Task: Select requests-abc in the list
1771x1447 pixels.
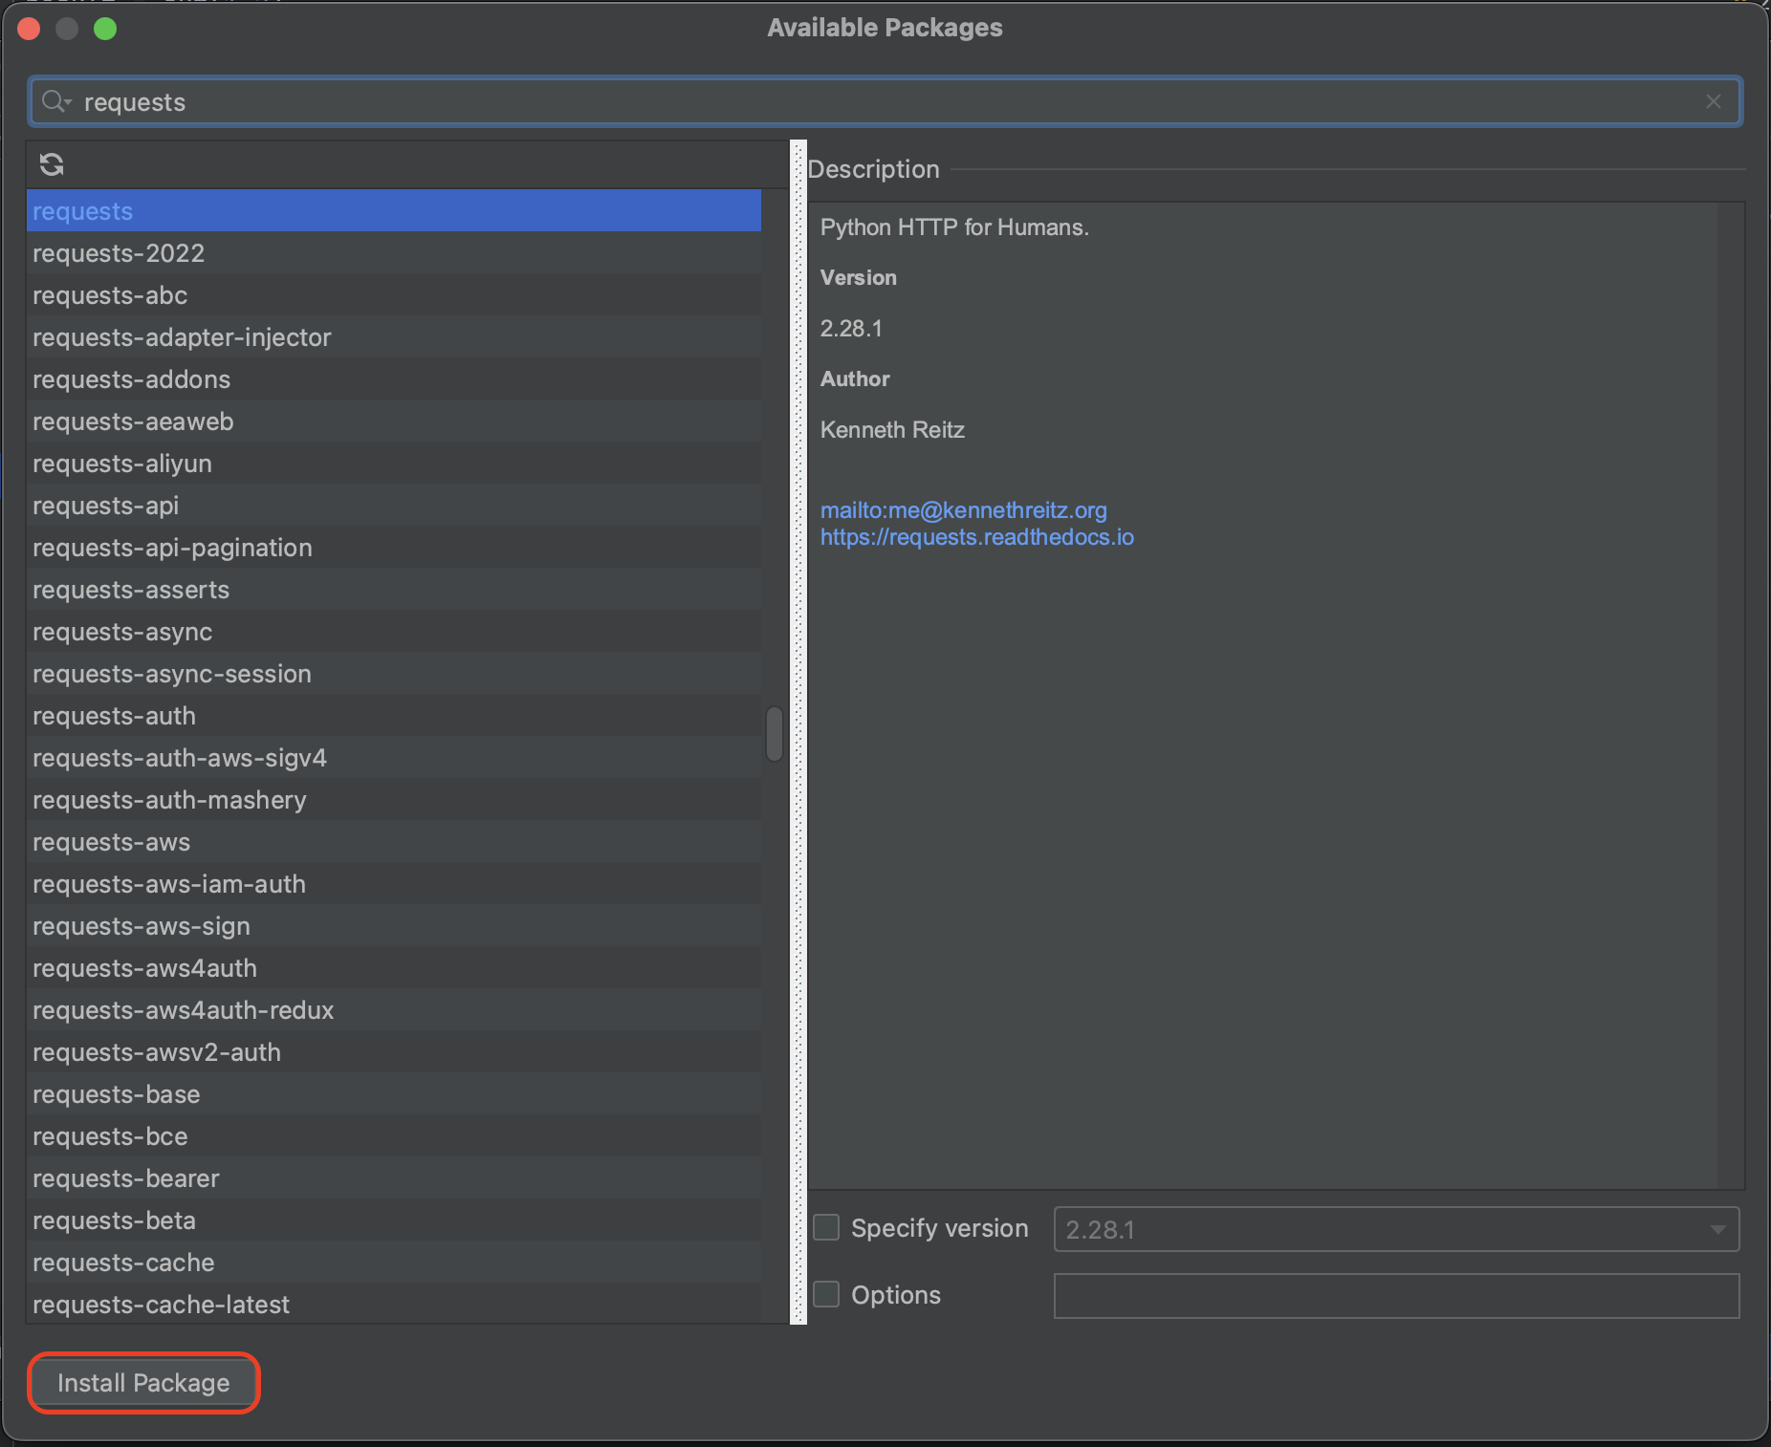Action: click(x=394, y=295)
